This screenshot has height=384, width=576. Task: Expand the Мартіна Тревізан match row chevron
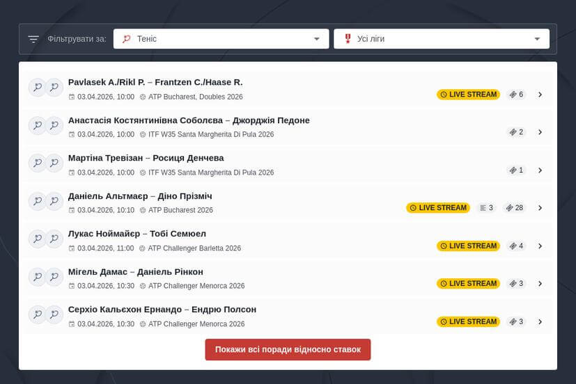pyautogui.click(x=540, y=170)
